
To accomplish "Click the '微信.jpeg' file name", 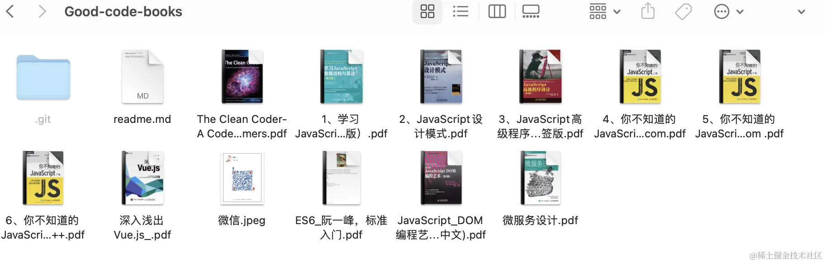I will click(x=242, y=221).
